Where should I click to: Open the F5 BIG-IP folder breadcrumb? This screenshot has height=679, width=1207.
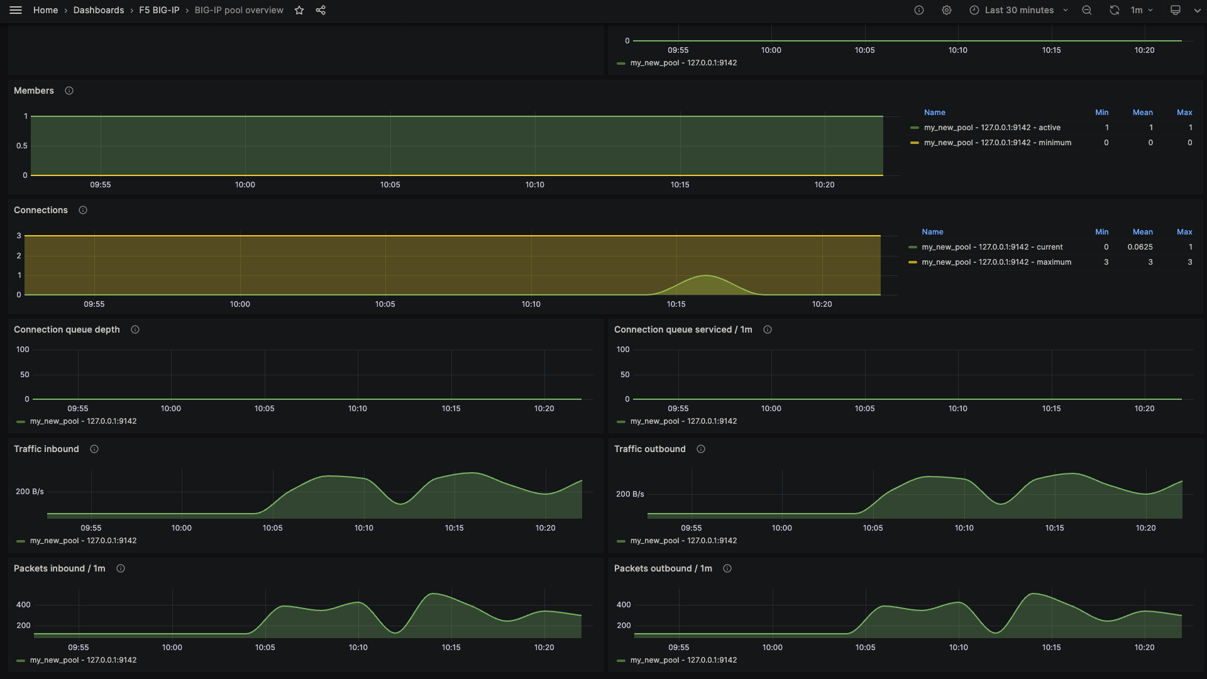(159, 10)
